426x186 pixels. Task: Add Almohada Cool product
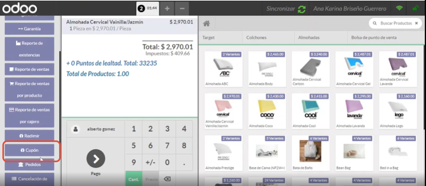coord(310,111)
